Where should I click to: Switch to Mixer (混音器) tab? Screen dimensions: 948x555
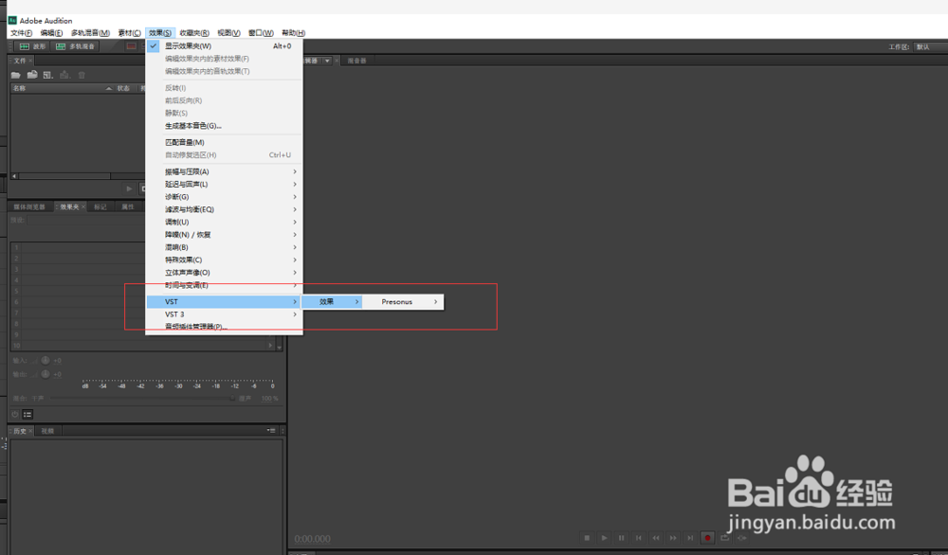click(356, 61)
